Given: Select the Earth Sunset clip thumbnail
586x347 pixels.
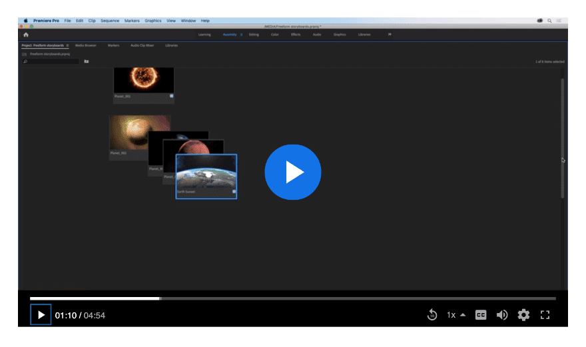Looking at the screenshot, I should pos(206,173).
